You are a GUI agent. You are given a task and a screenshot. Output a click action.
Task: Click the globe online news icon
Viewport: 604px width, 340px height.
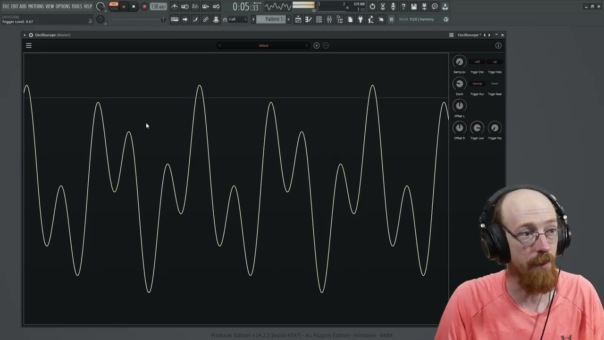446,19
